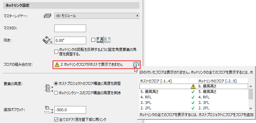256x123 pixels.
Task: Click the フロアの組み合わせ: label
Action: pos(18,65)
